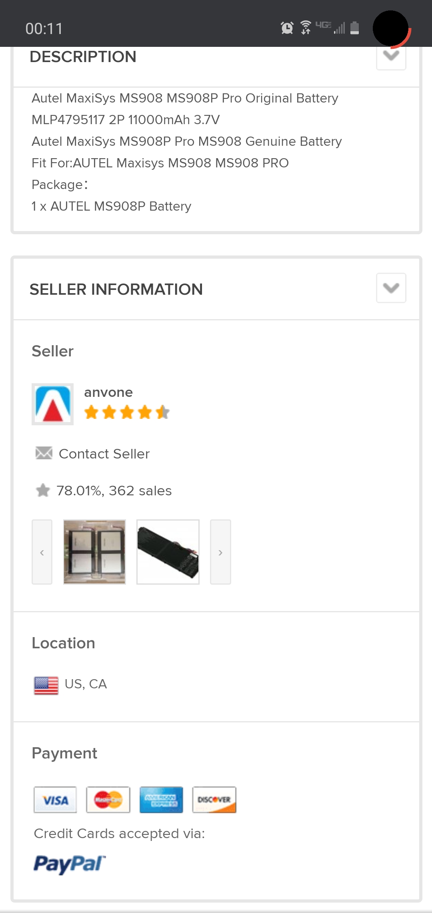Toggle the fifth half-filled rating star
The height and width of the screenshot is (913, 432).
(162, 411)
